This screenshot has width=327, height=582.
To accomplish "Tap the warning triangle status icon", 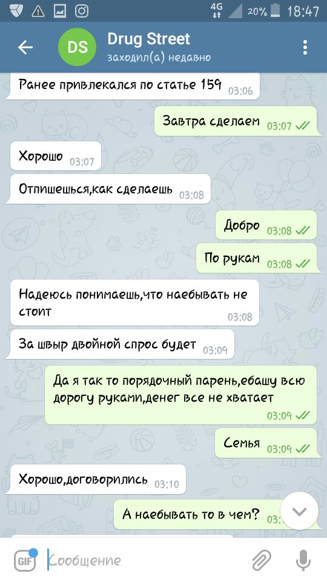I will tap(38, 11).
